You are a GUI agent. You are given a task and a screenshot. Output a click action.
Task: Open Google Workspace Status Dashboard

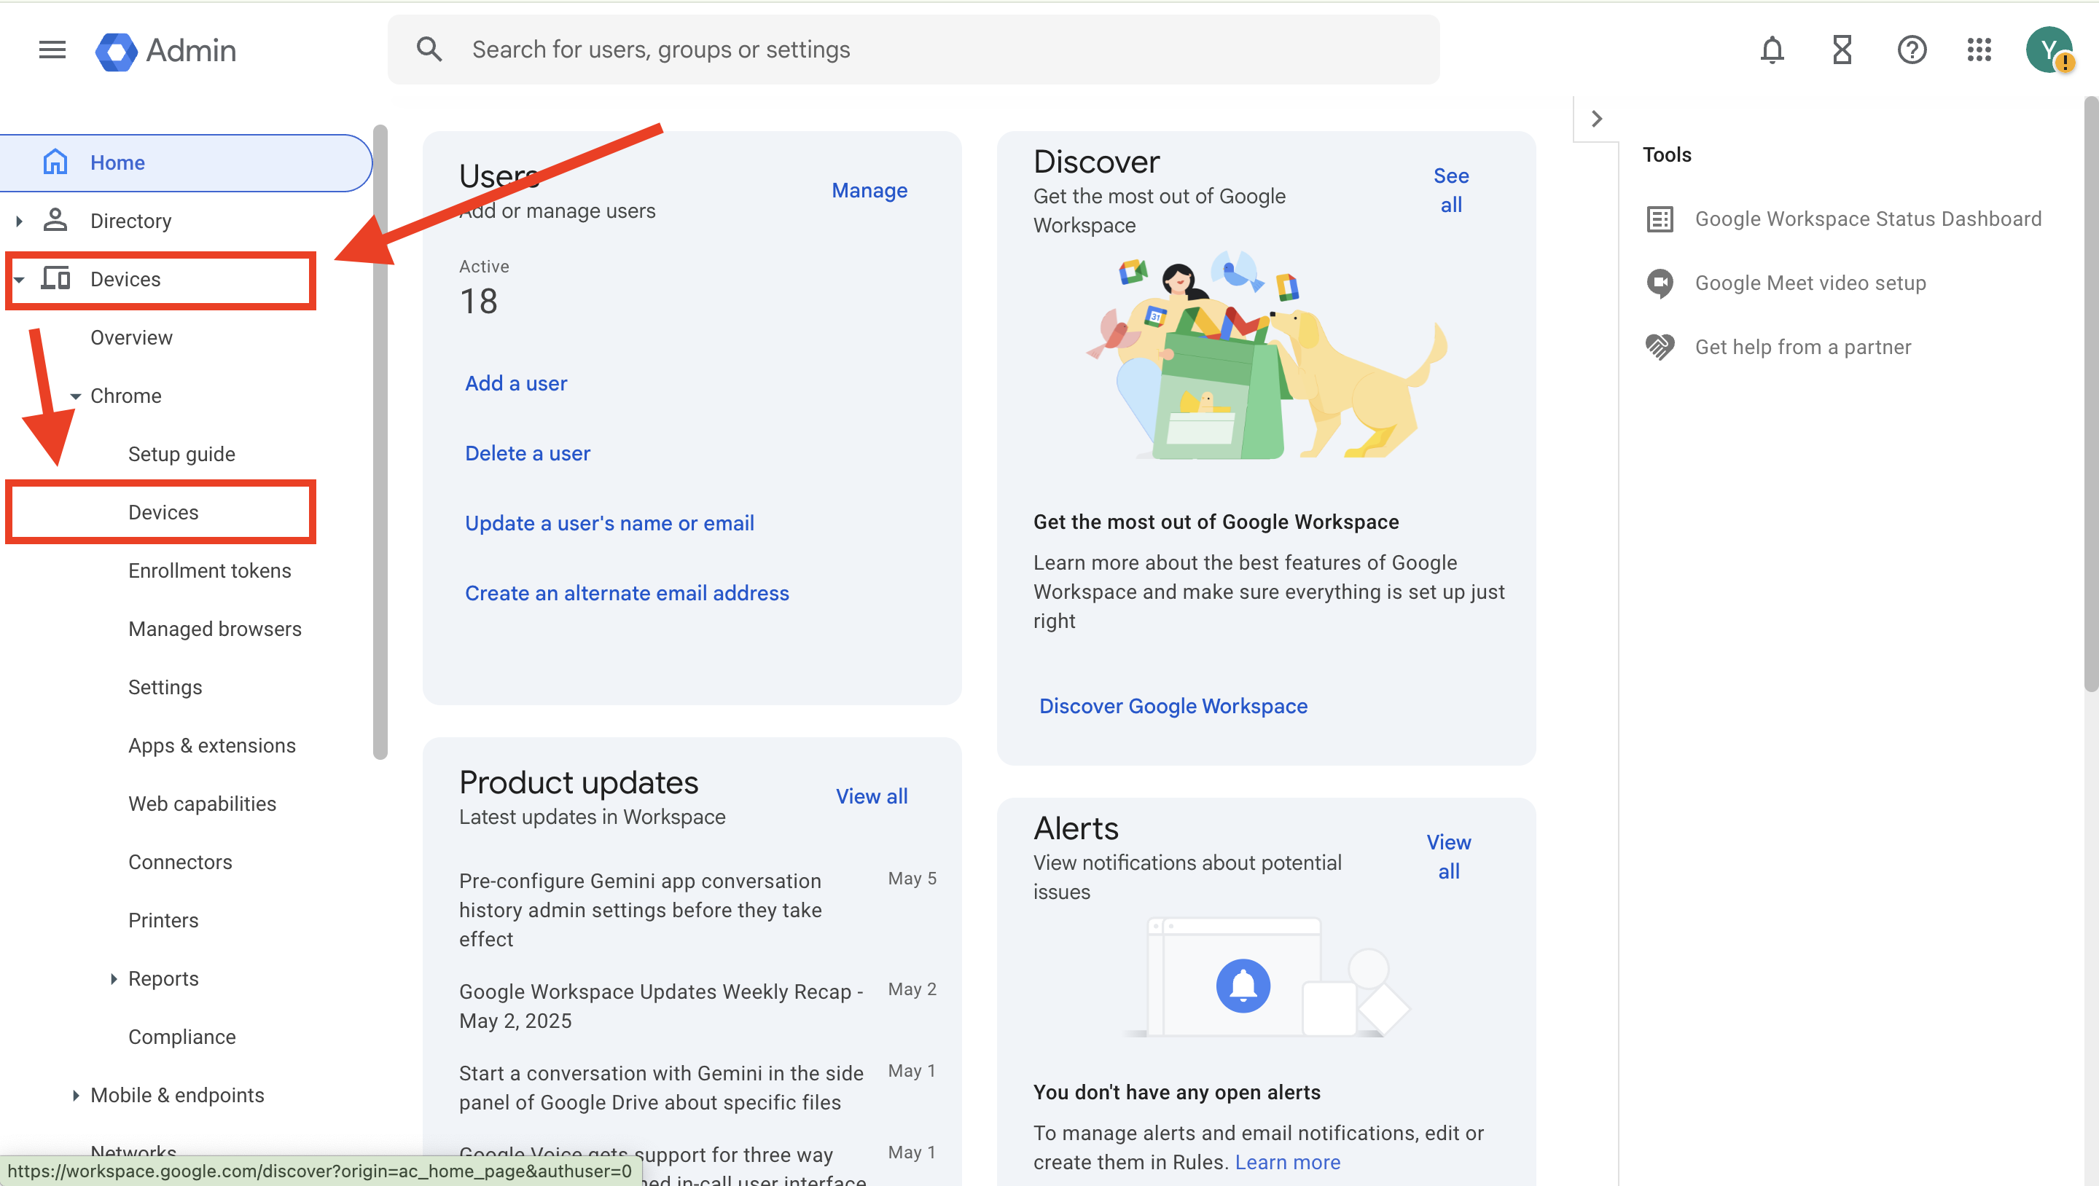pos(1867,219)
